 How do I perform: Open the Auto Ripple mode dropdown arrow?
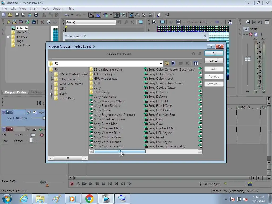tap(111, 15)
